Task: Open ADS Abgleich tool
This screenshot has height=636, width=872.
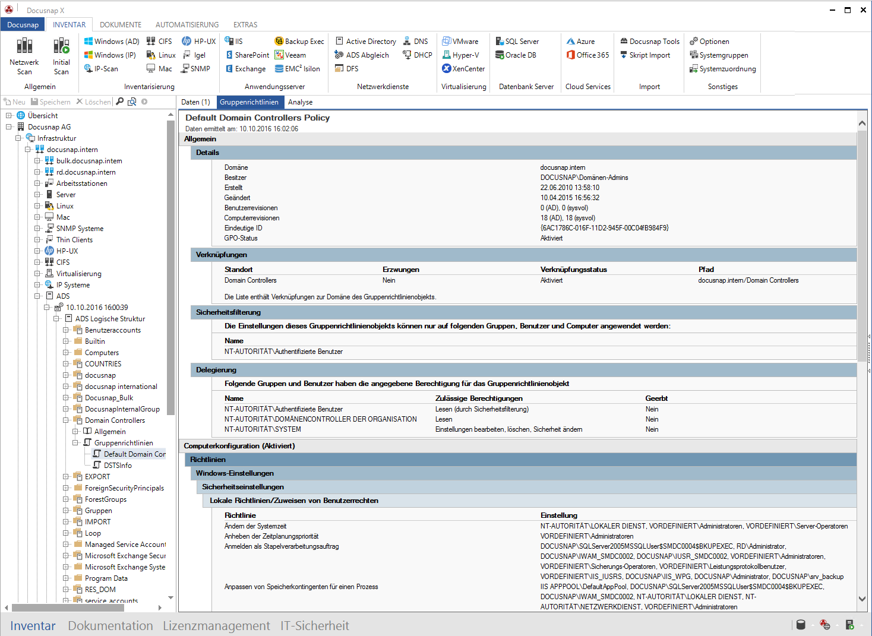Action: click(362, 55)
